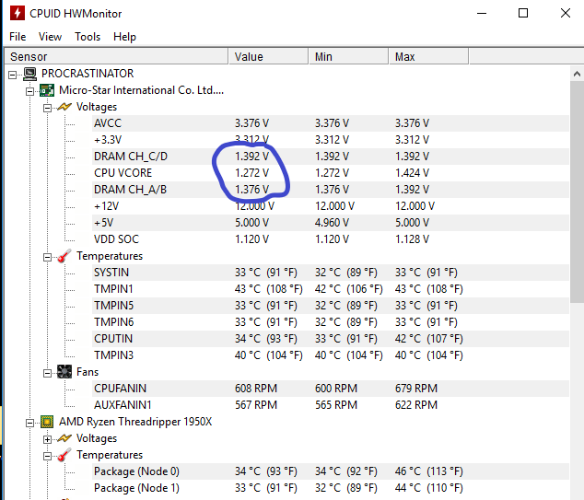Select the TMPIN6 temperature row
This screenshot has width=584, height=500.
[331, 322]
